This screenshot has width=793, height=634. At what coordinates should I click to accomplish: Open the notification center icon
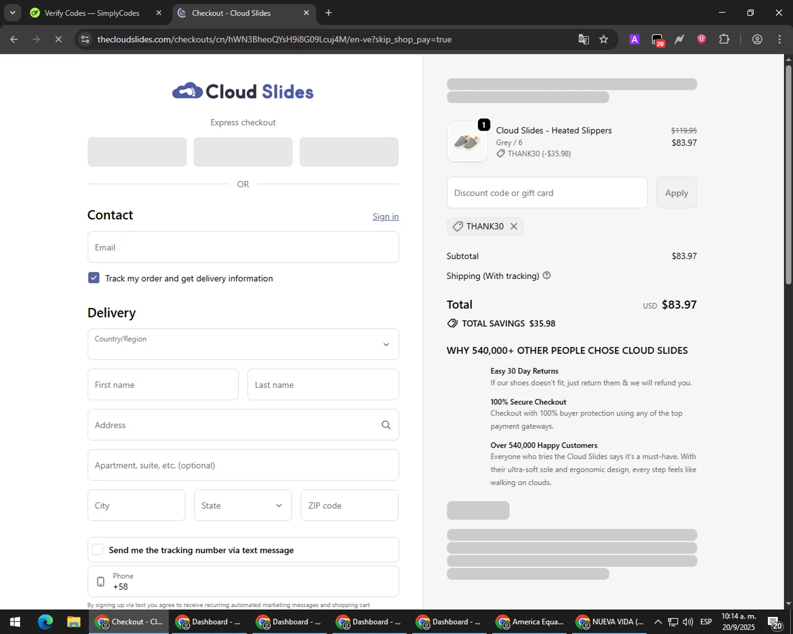[774, 622]
